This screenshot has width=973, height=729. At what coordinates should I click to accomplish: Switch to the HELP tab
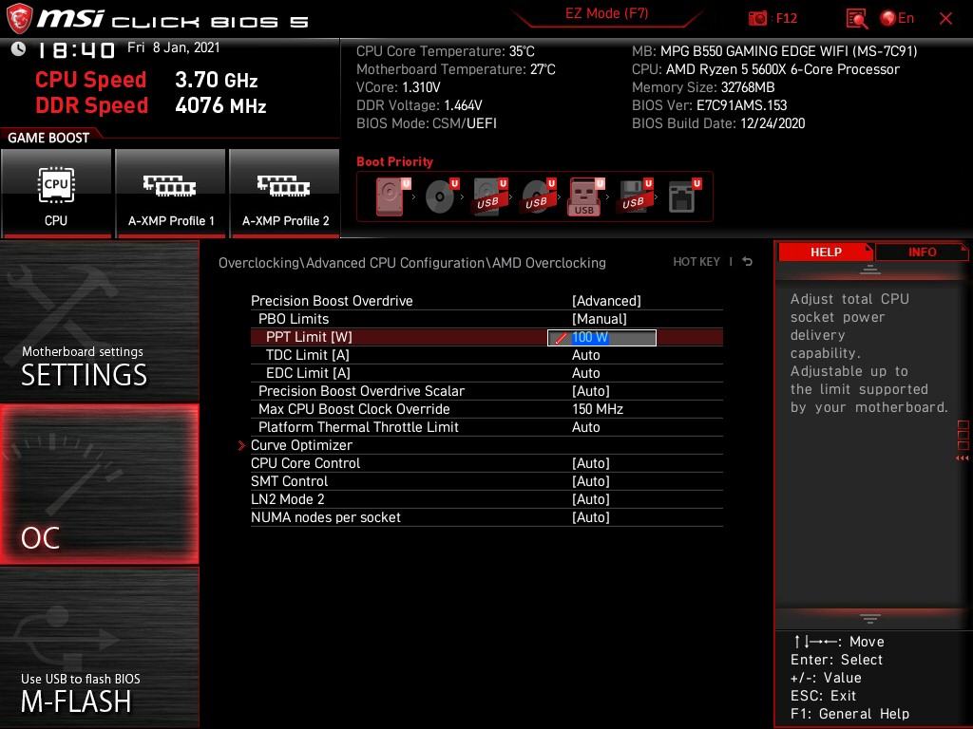point(826,252)
